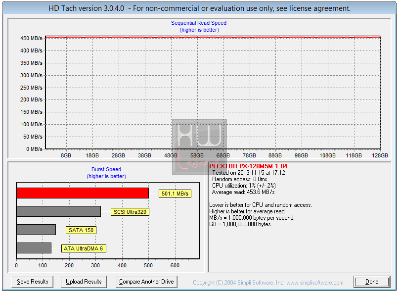Click the Sequential Read Speed chart title
This screenshot has height=294, width=399.
[199, 23]
